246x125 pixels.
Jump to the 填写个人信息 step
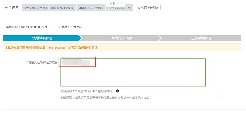coord(122,38)
